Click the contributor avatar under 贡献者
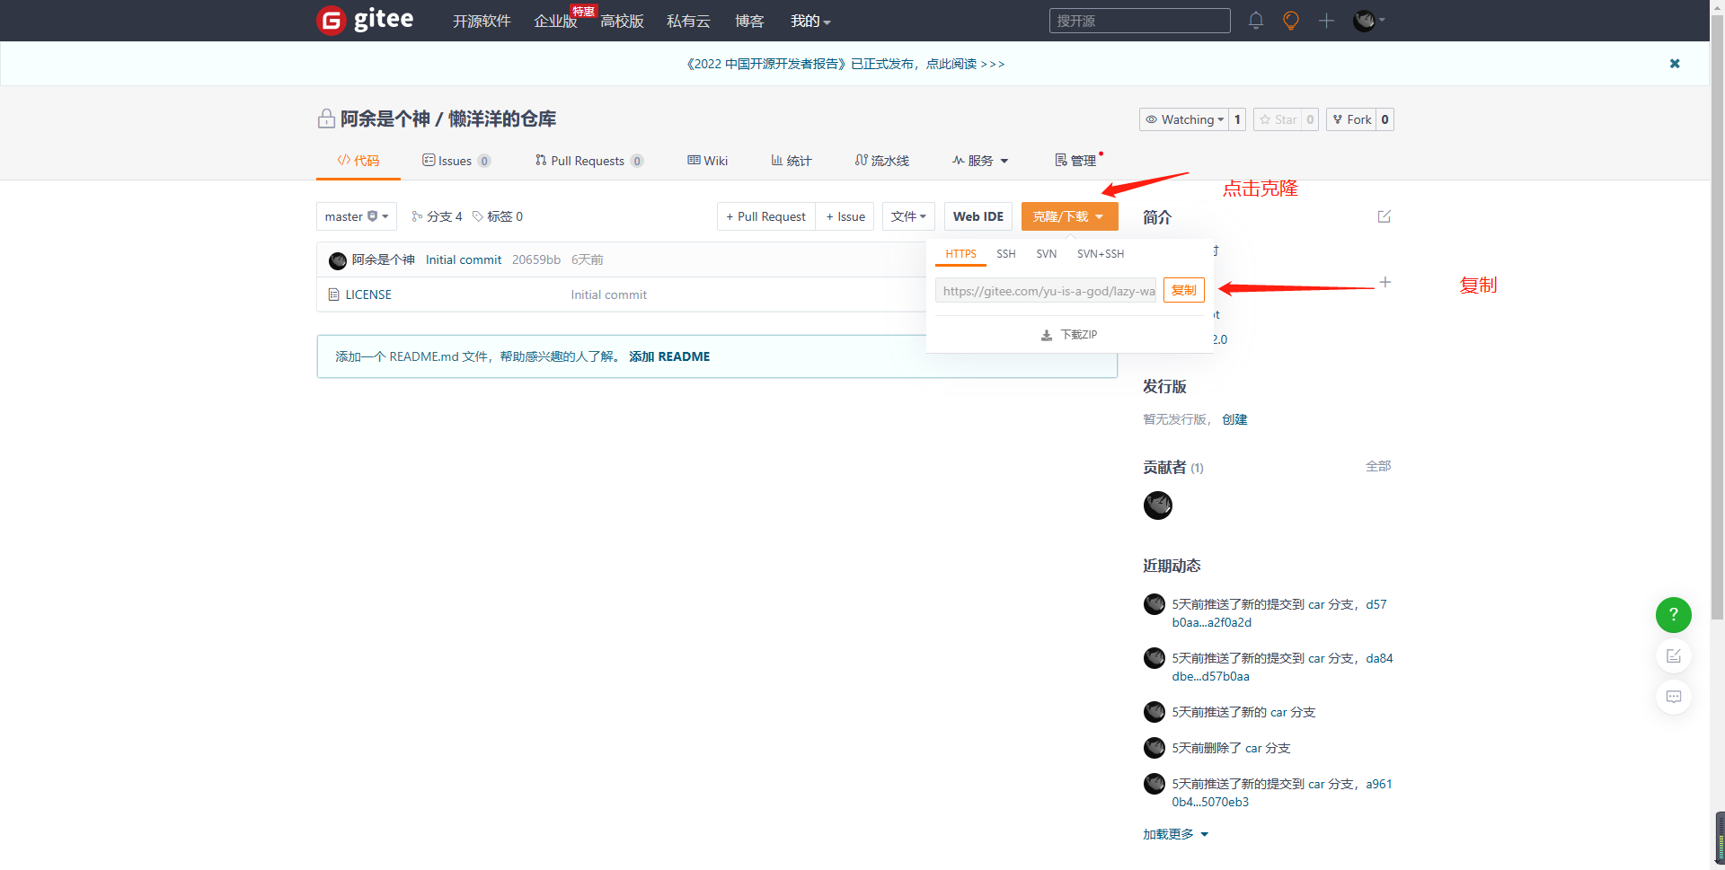This screenshot has height=870, width=1725. [x=1157, y=505]
